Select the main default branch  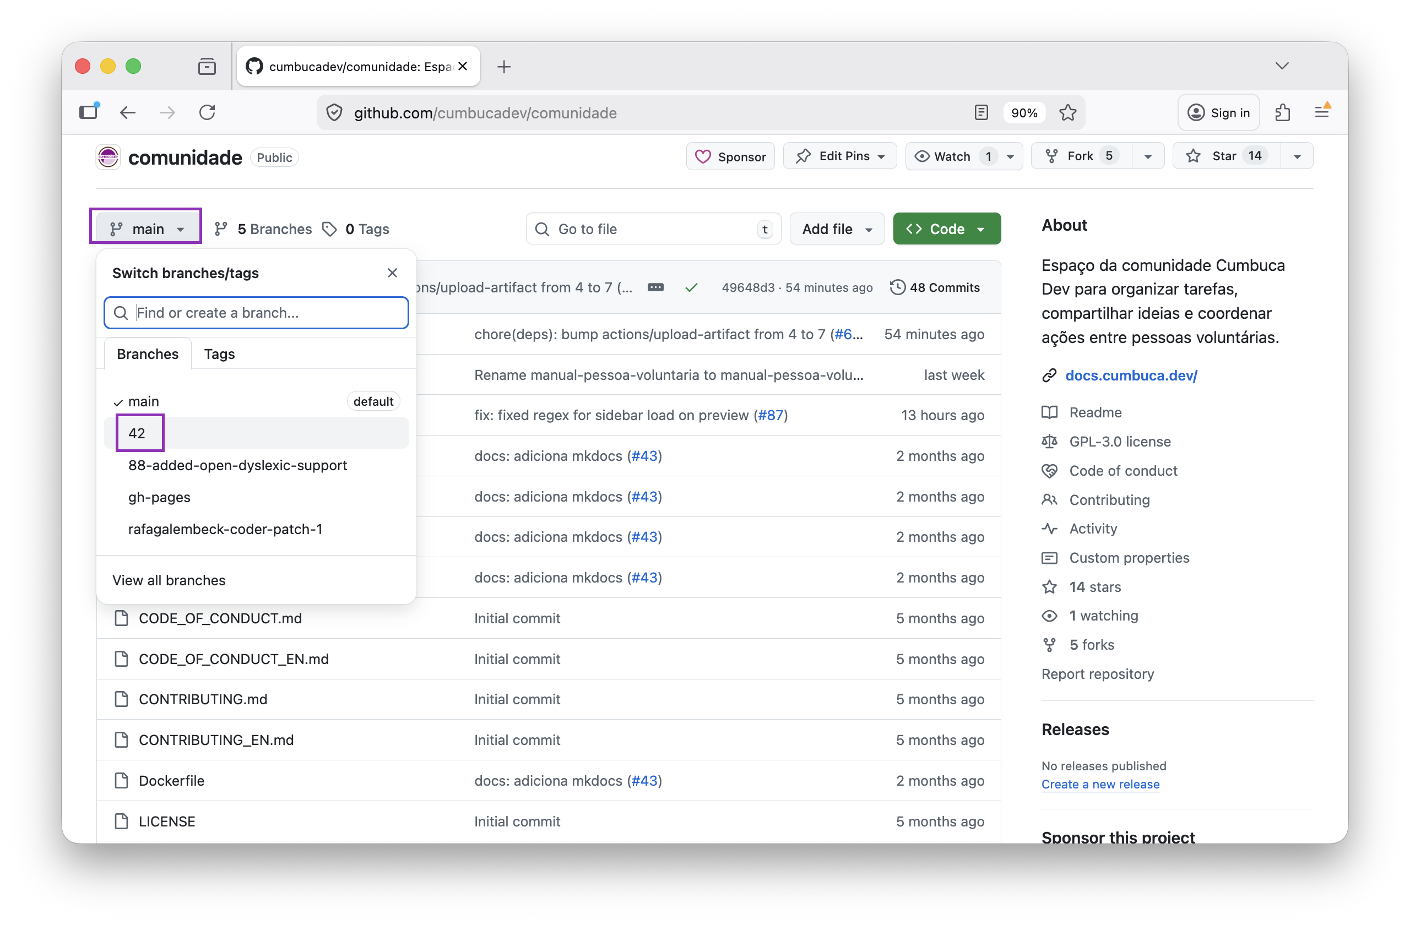(257, 401)
